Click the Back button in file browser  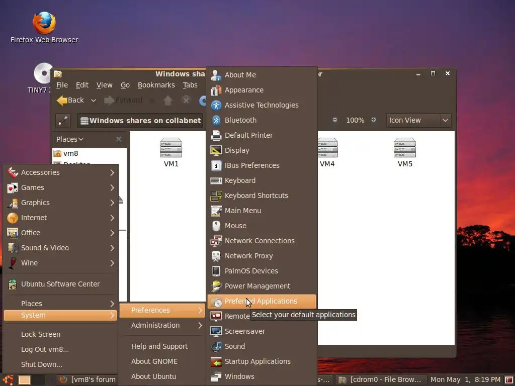pos(70,101)
